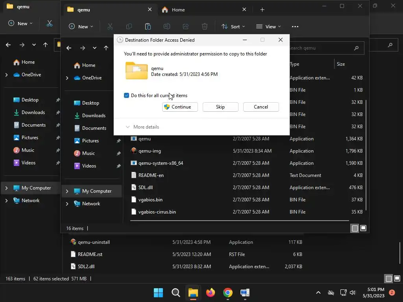
Task: Open Downloads in back window sidebar
Action: [33, 112]
